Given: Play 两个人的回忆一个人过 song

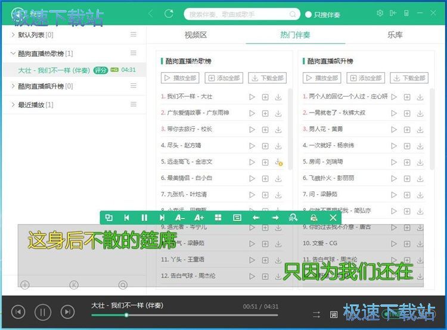Looking at the screenshot, I should coord(394,96).
